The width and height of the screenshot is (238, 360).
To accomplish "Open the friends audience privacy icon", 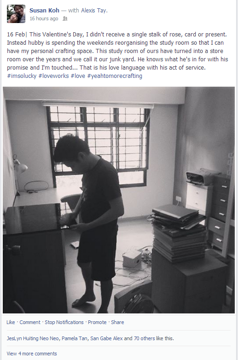I will 65,18.
